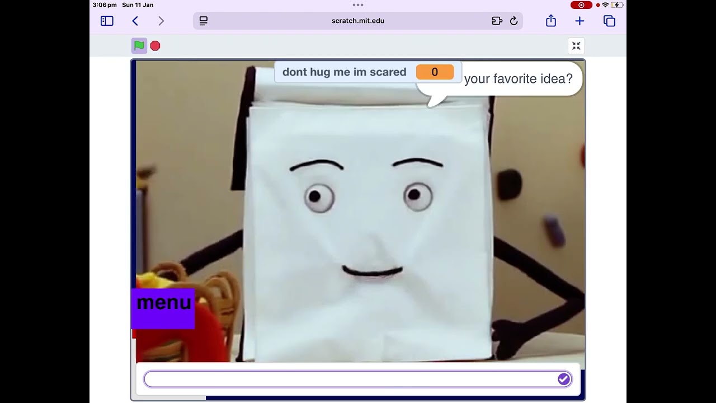Submit the answer with the checkmark button
The image size is (716, 403).
point(563,379)
